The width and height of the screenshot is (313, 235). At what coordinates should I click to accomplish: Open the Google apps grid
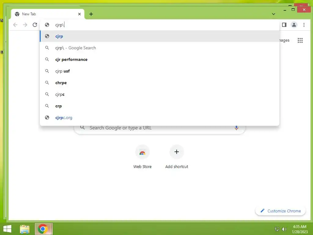click(x=300, y=40)
